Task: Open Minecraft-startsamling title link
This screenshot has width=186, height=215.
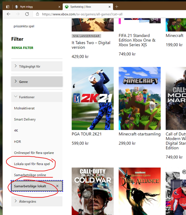Action: pos(140,134)
